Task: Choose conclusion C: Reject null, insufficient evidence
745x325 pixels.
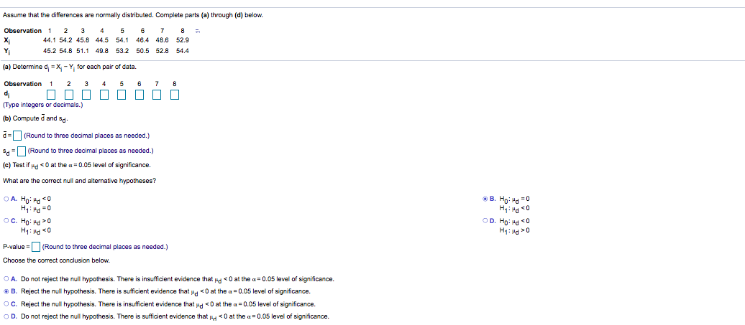Action: pos(6,303)
